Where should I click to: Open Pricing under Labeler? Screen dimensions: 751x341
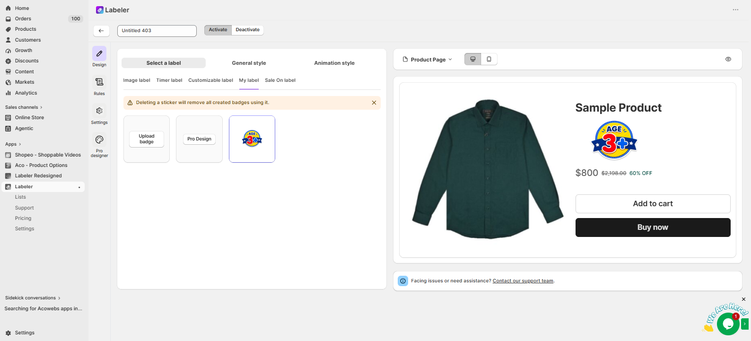[23, 219]
